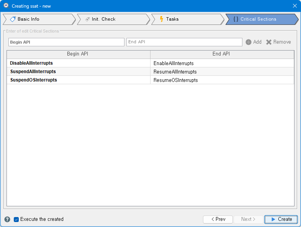Click the Critical Sections braces icon
Screen dimensions: 301x227
236,19
